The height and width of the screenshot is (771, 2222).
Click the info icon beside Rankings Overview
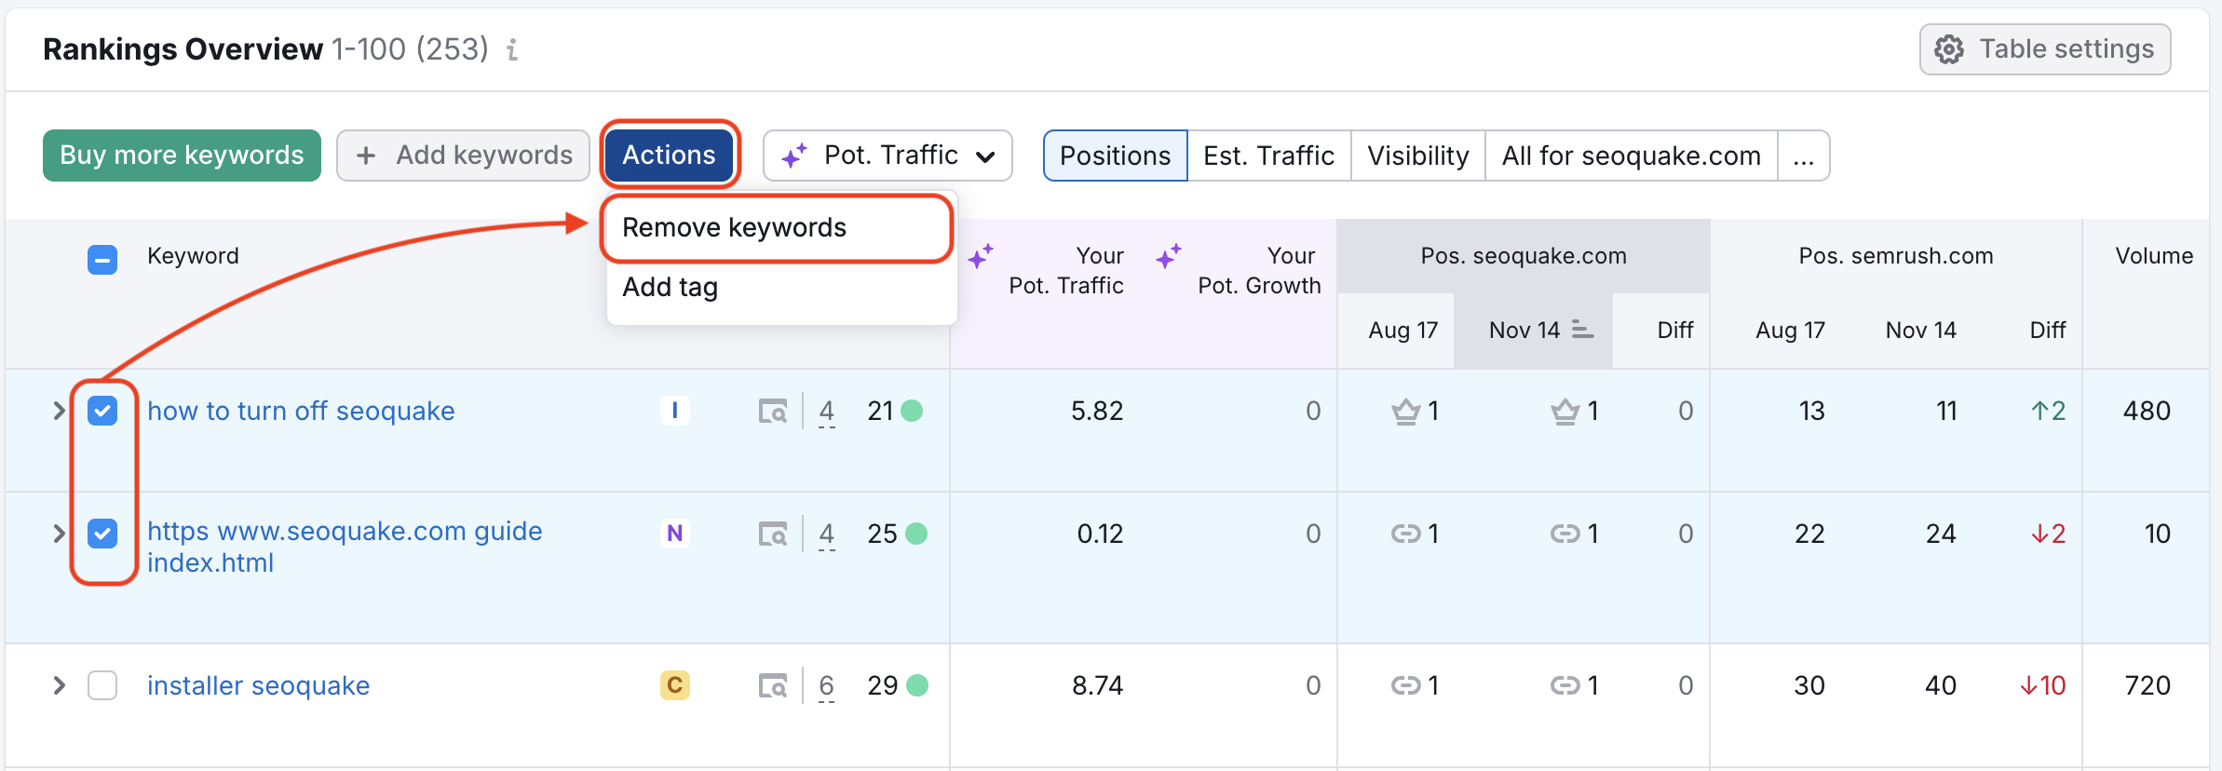(x=512, y=49)
